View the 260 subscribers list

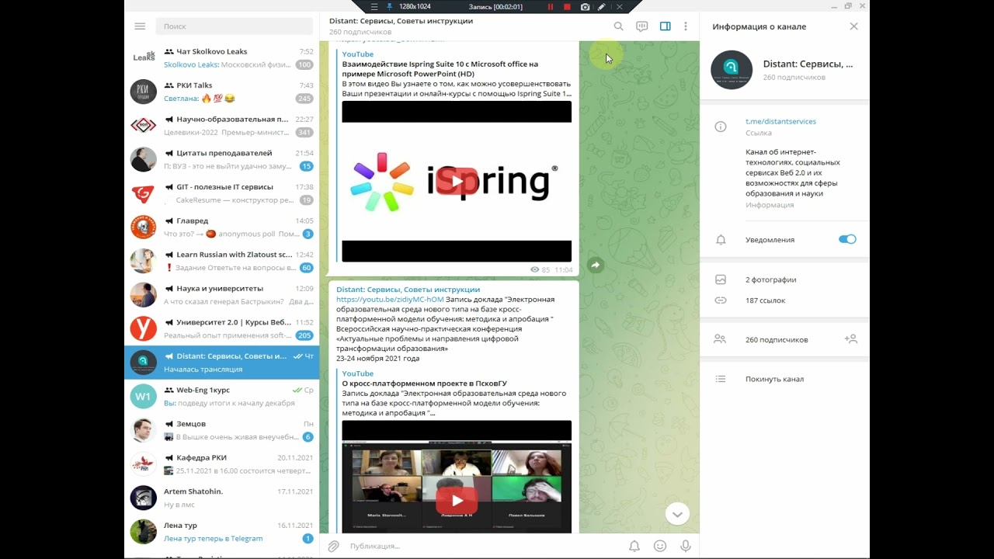777,339
